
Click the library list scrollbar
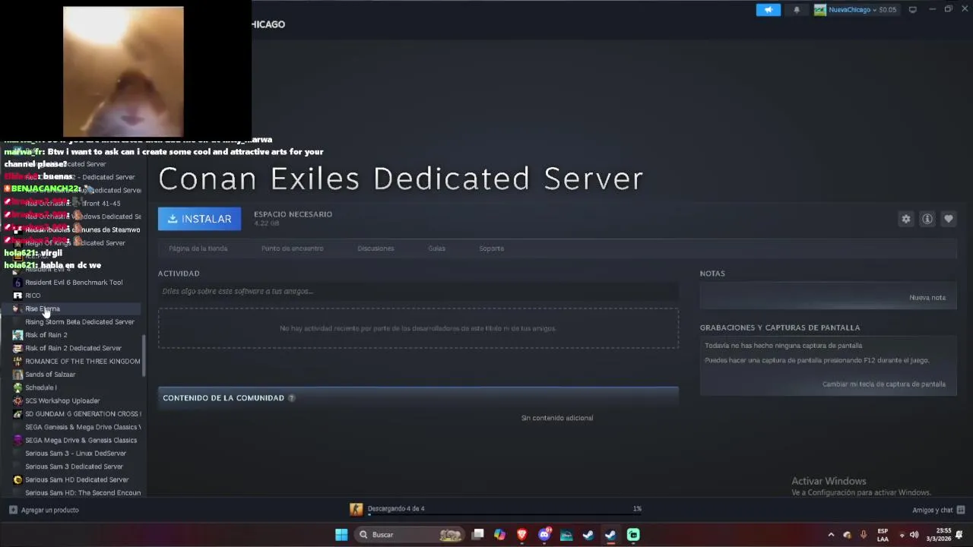point(144,356)
